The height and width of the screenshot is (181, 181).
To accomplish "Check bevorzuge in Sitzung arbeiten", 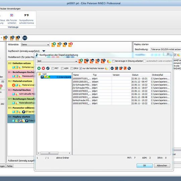I will point(113,61).
